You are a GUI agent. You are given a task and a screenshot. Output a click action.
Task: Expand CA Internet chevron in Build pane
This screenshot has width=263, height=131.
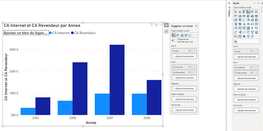point(256,67)
